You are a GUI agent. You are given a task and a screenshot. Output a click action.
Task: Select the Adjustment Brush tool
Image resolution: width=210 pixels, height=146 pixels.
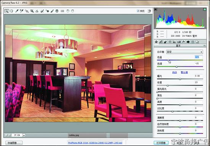tap(52, 11)
